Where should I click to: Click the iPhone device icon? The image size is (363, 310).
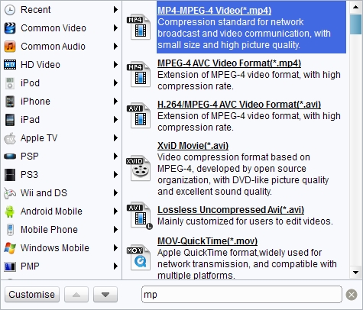pos(10,102)
